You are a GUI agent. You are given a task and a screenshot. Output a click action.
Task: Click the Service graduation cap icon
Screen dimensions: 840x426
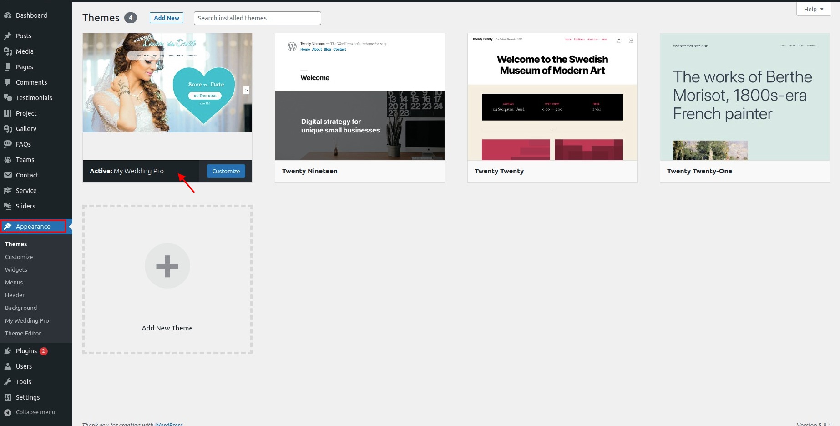(x=8, y=191)
